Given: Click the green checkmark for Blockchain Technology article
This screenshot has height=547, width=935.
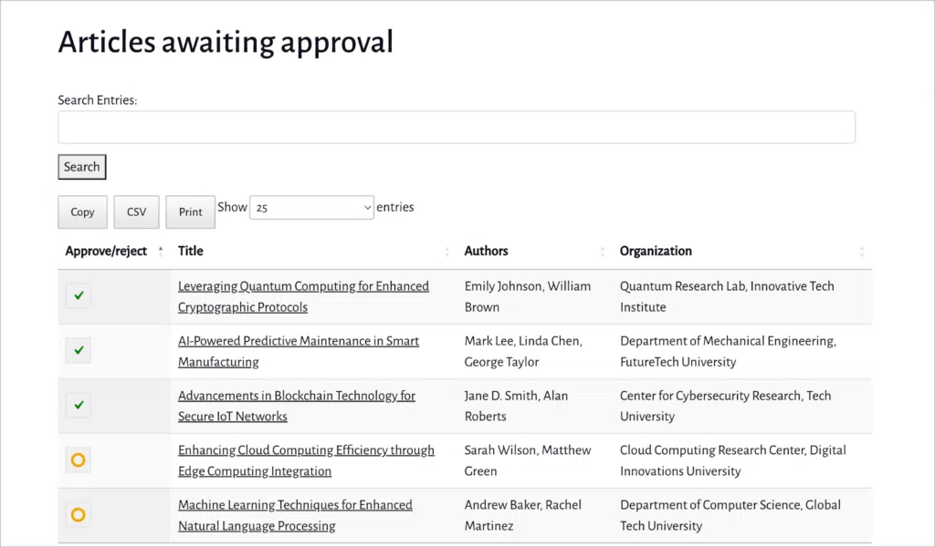Looking at the screenshot, I should click(79, 406).
